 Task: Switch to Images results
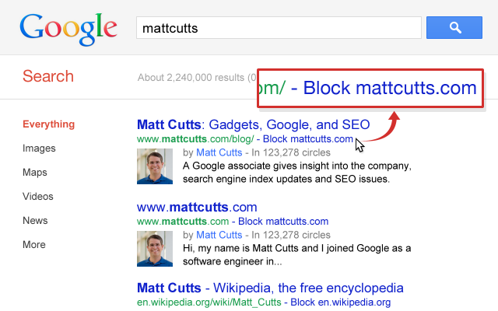(39, 149)
